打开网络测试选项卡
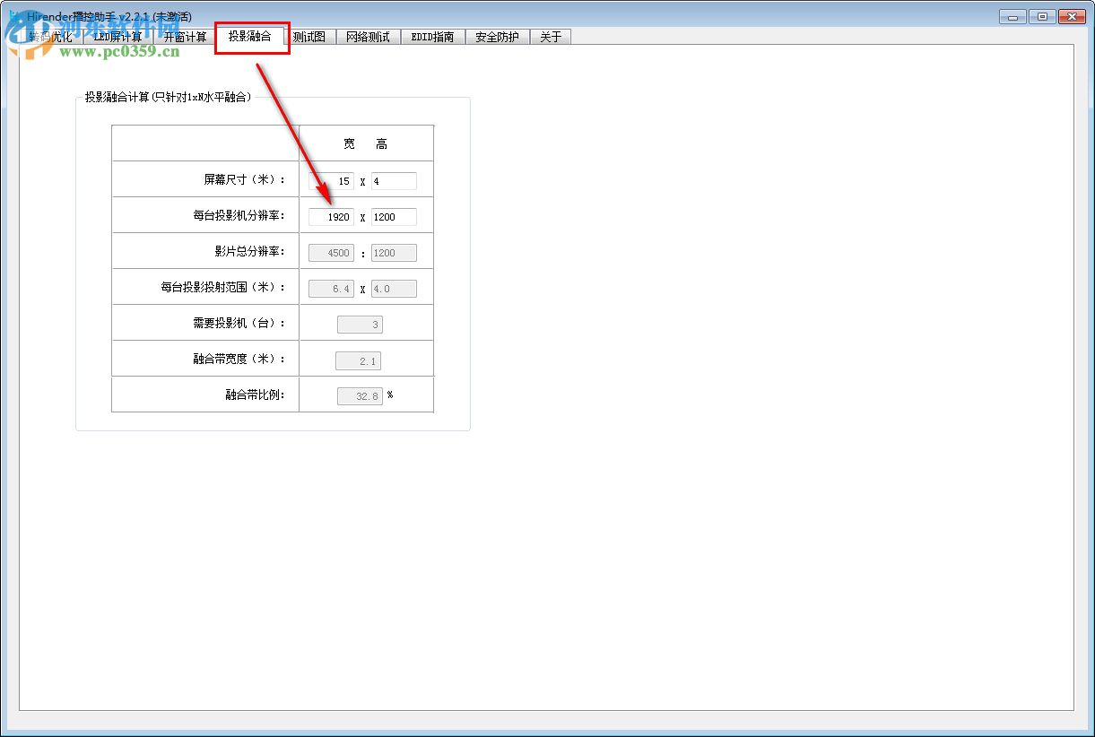 click(x=368, y=37)
